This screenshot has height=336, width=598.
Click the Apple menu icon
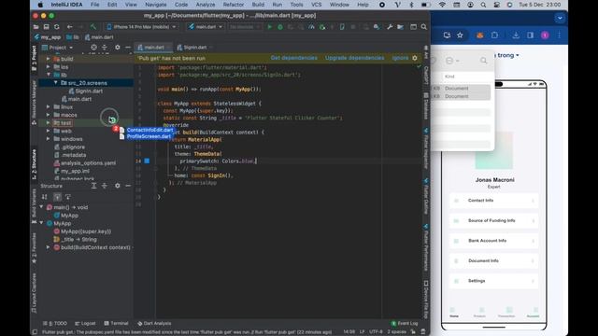40,5
